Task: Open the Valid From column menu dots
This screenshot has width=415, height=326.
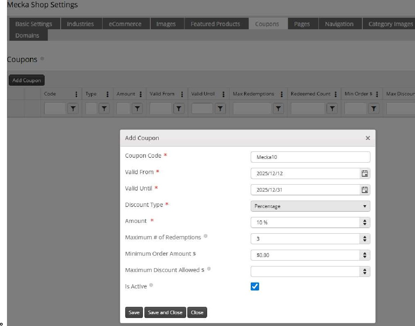Action: pos(182,94)
